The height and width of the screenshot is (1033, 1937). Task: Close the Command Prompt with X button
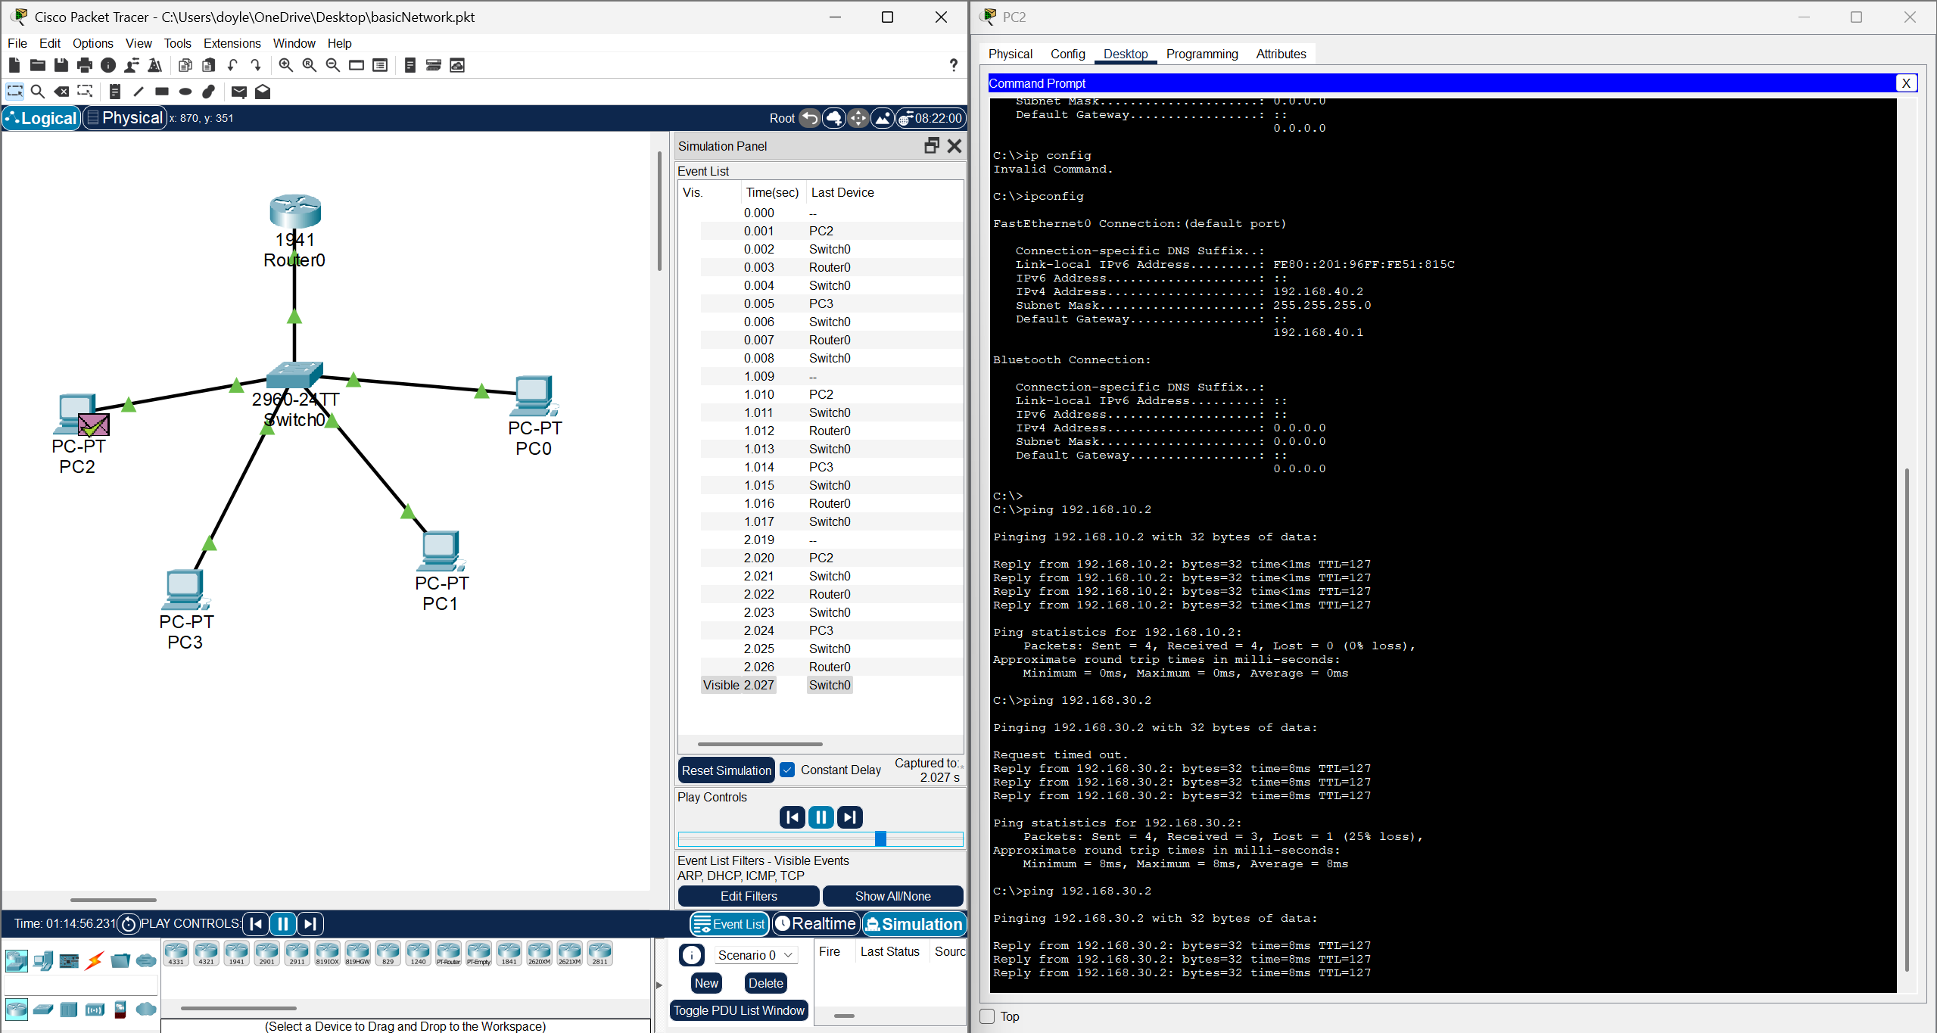pos(1906,83)
